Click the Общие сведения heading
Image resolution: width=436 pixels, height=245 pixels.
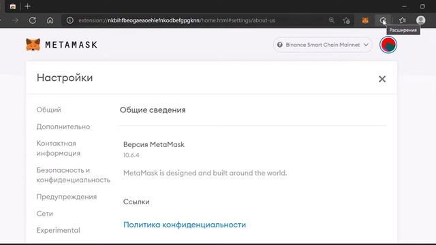point(153,110)
